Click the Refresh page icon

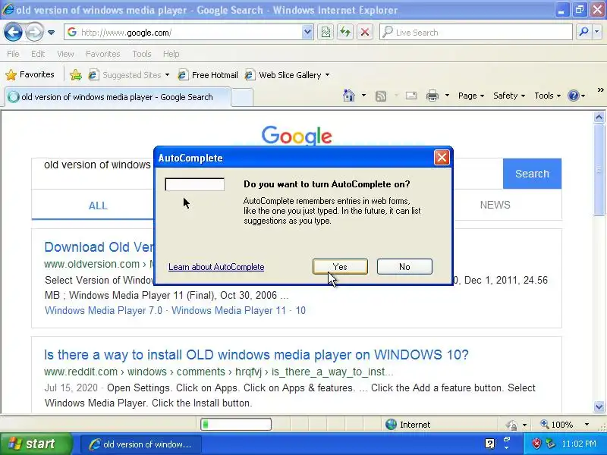pyautogui.click(x=345, y=33)
